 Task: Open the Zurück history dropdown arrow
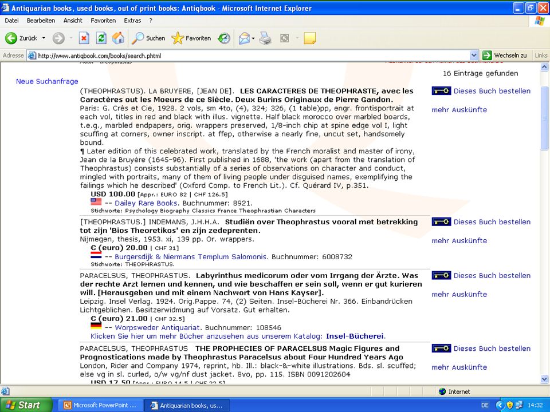click(x=44, y=38)
